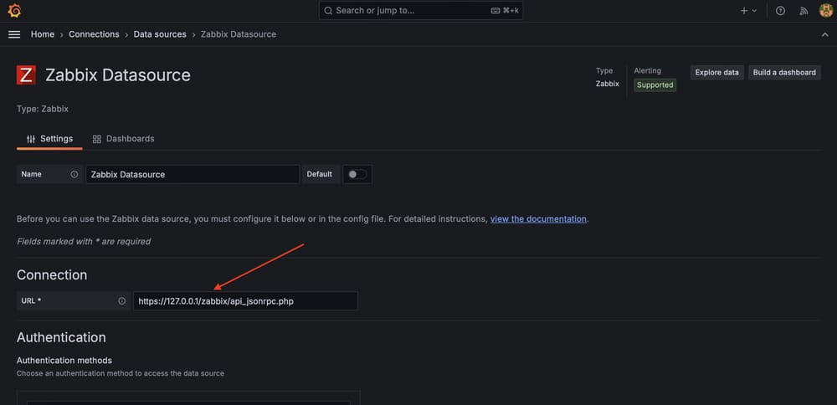Click the Zabbix Datasource breadcrumb text
837x405 pixels.
point(239,34)
